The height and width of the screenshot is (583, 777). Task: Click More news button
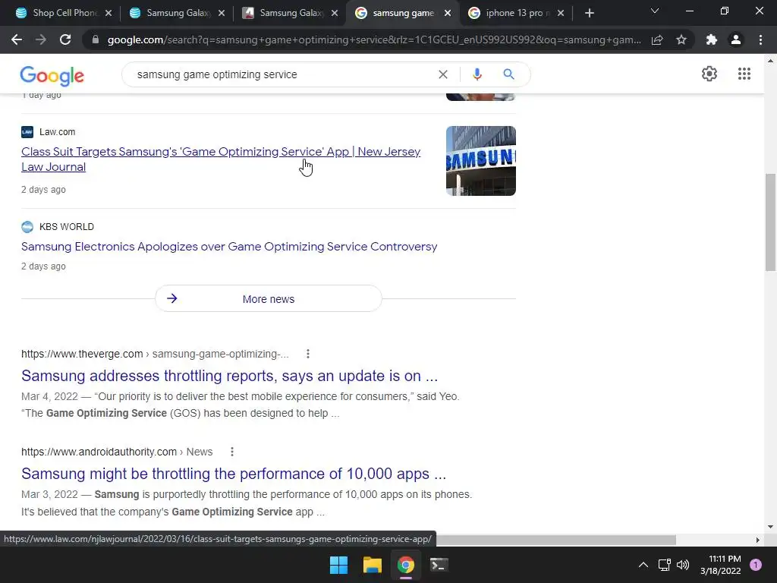tap(269, 298)
